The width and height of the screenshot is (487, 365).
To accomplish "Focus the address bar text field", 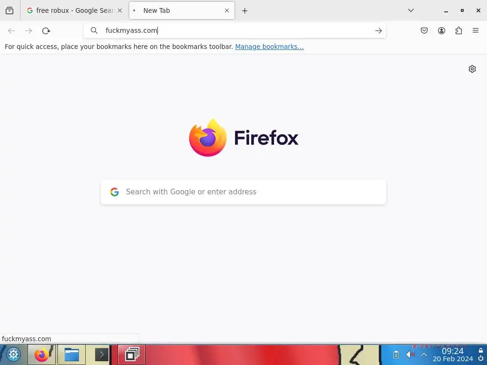I will (x=236, y=30).
